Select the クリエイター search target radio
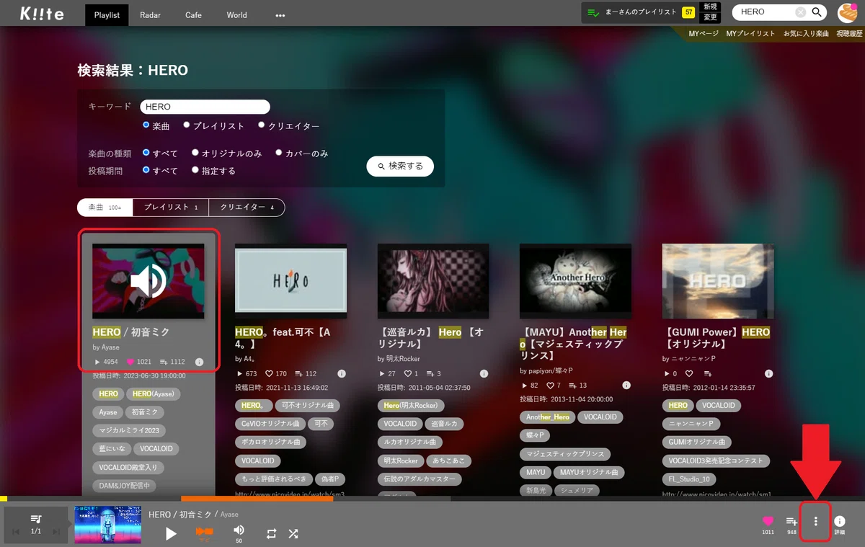Viewport: 865px width, 547px height. tap(262, 125)
